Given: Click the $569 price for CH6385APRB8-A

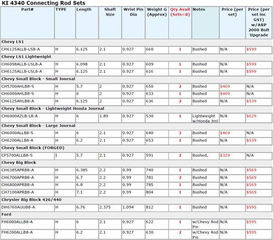Looking at the screenshot, I should click(252, 170).
